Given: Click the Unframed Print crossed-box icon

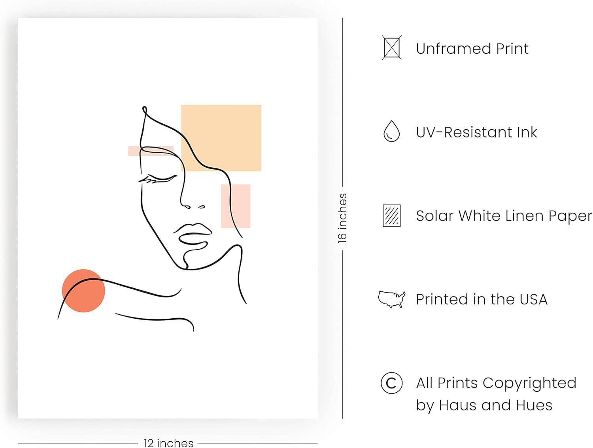Looking at the screenshot, I should tap(391, 48).
